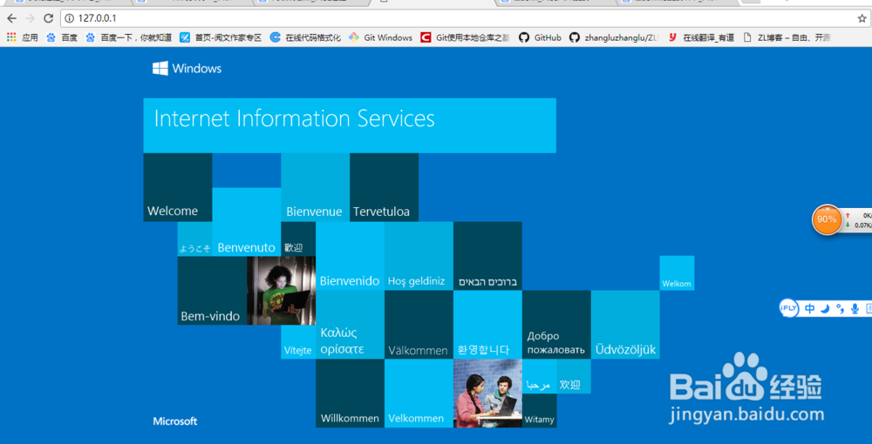
Task: Click the Tervetuloa tile
Action: point(385,187)
